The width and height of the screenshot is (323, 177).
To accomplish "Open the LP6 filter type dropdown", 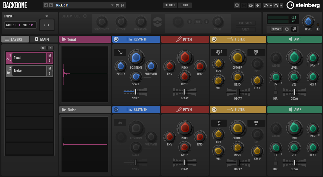I will [219, 123].
